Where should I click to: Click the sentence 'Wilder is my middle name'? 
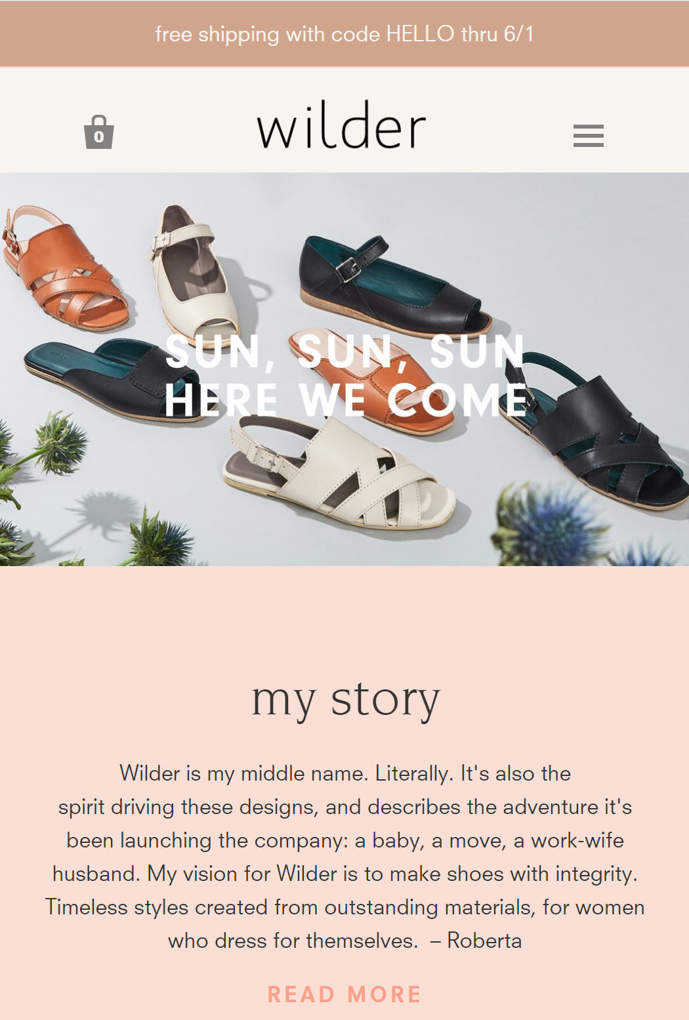[243, 773]
